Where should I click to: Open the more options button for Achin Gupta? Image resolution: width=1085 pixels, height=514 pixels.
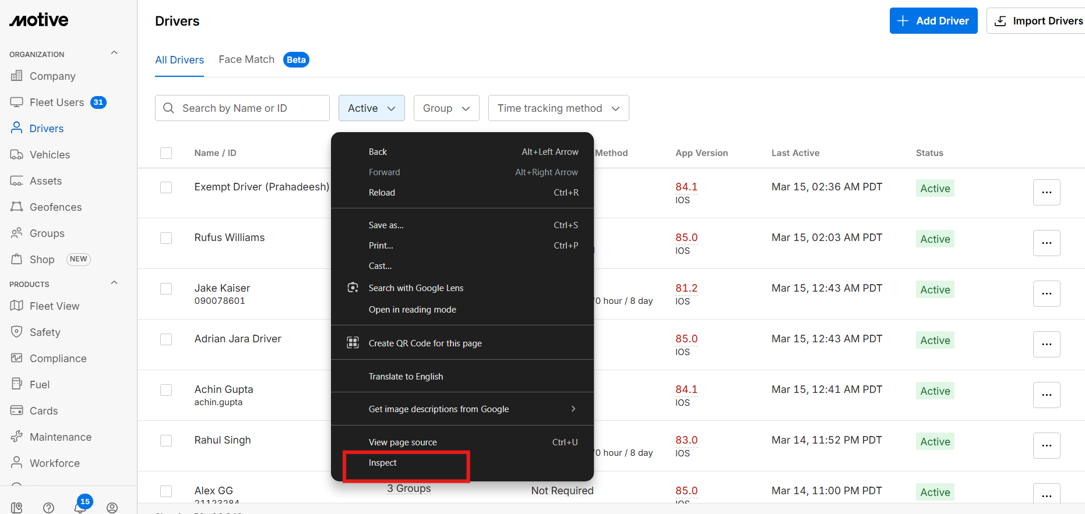(1046, 395)
